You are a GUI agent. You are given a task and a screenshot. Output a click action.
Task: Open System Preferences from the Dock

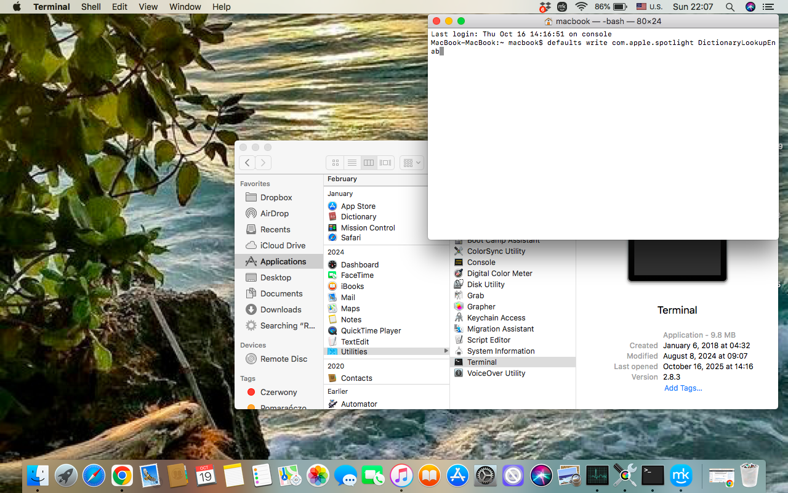[x=484, y=475]
